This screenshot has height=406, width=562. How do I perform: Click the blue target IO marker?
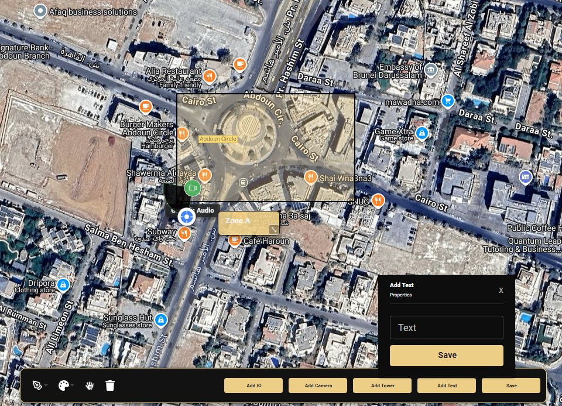pos(186,217)
